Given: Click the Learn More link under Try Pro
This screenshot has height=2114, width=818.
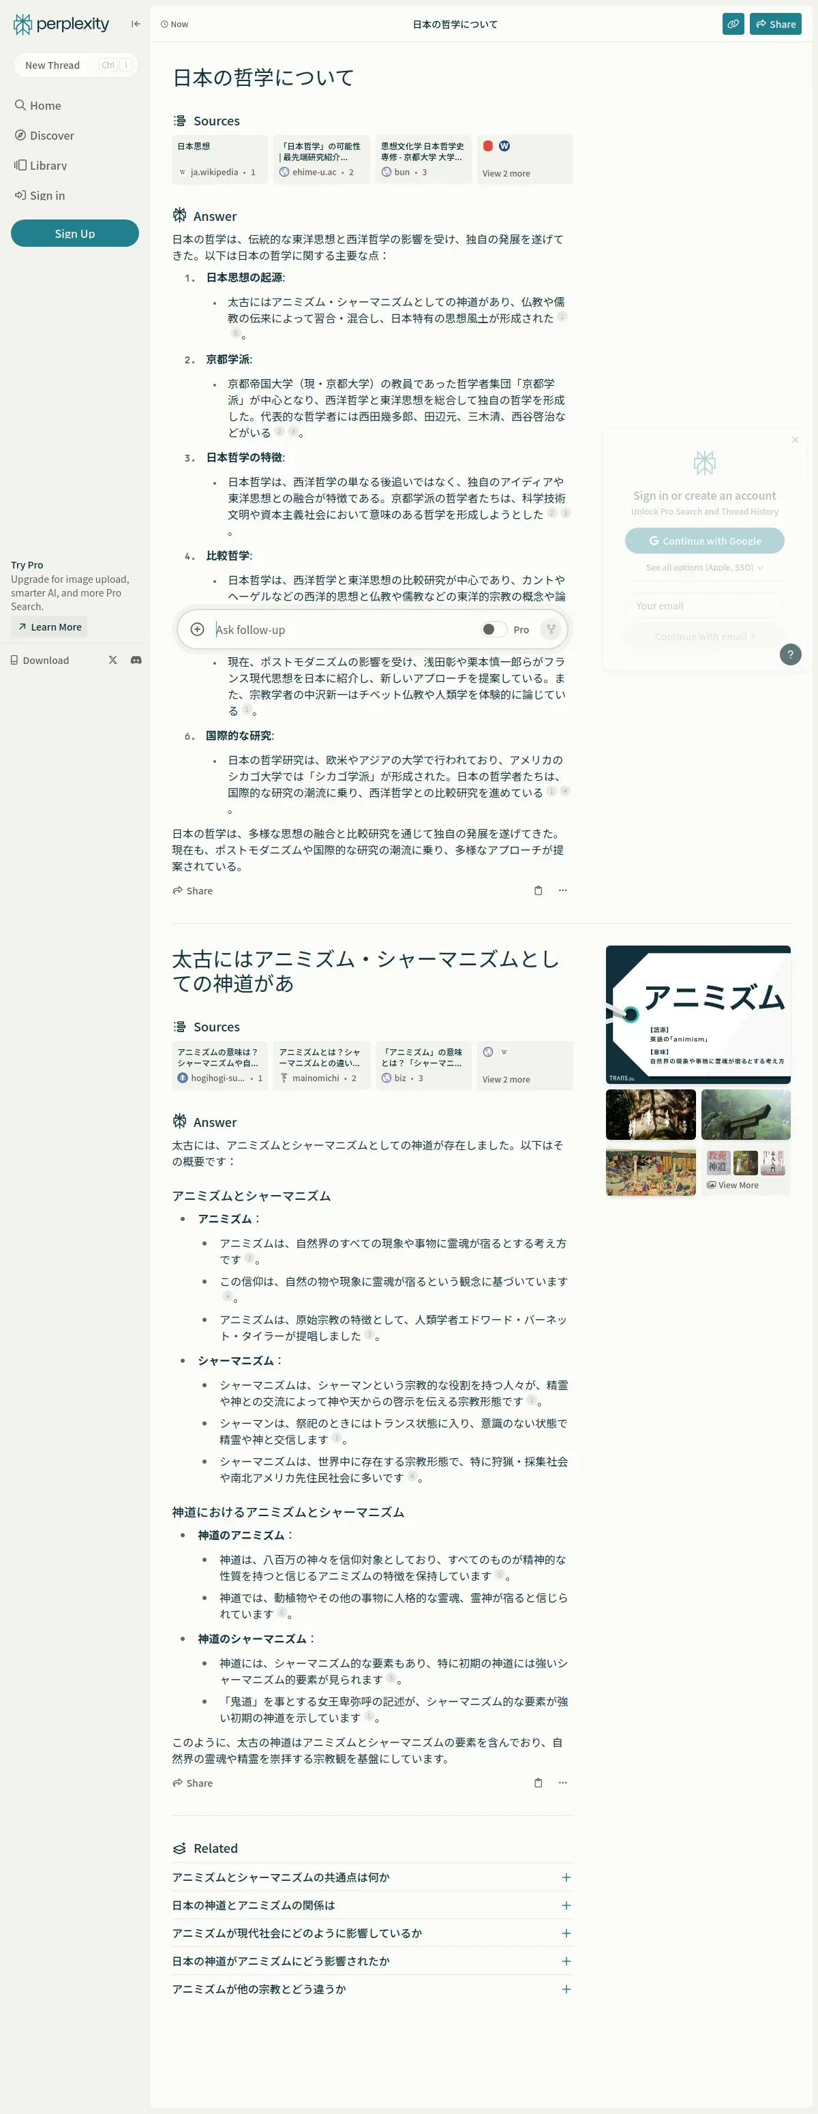Looking at the screenshot, I should (x=49, y=627).
